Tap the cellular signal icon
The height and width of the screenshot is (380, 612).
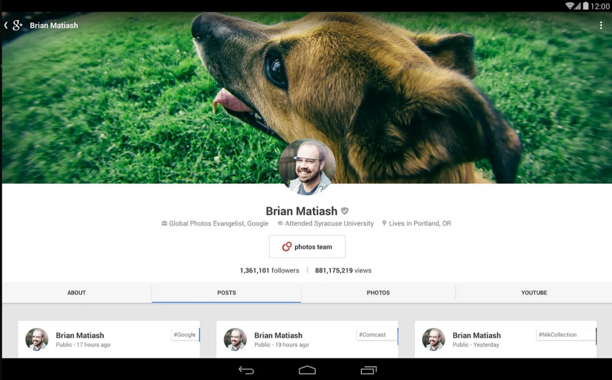(578, 6)
